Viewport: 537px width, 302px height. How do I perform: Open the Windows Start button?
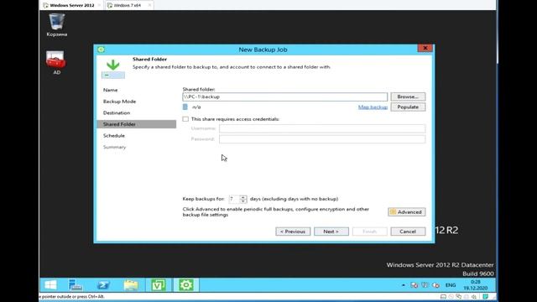[x=50, y=285]
